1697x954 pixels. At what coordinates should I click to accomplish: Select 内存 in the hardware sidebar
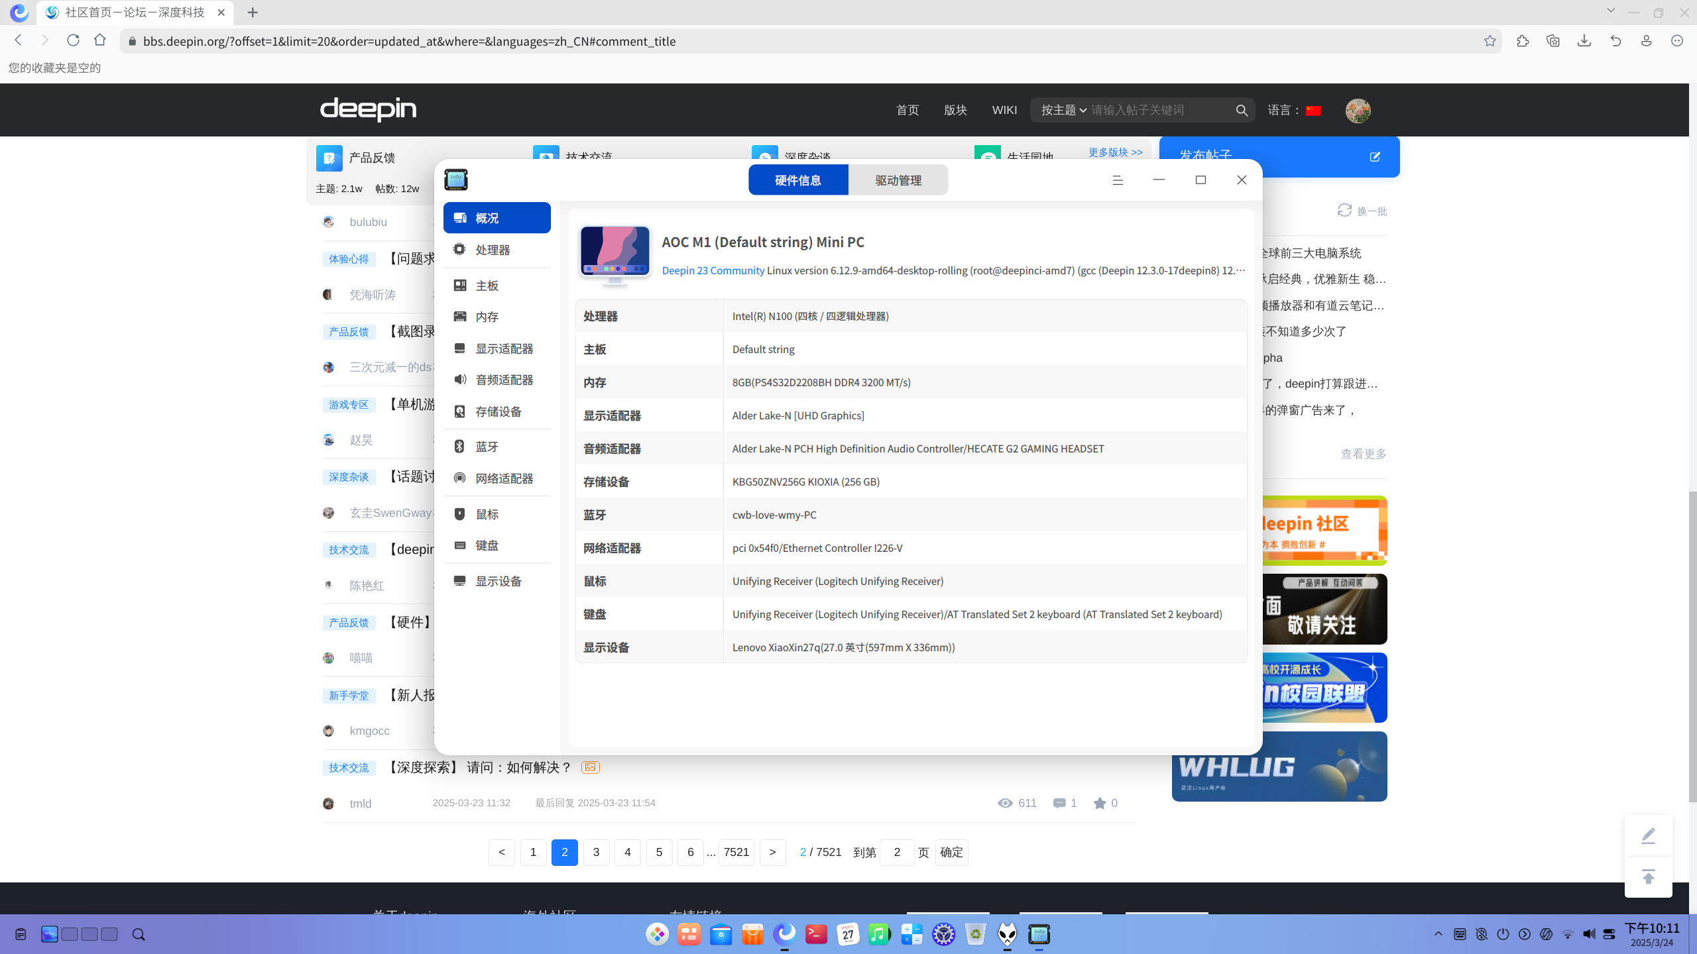pyautogui.click(x=497, y=317)
